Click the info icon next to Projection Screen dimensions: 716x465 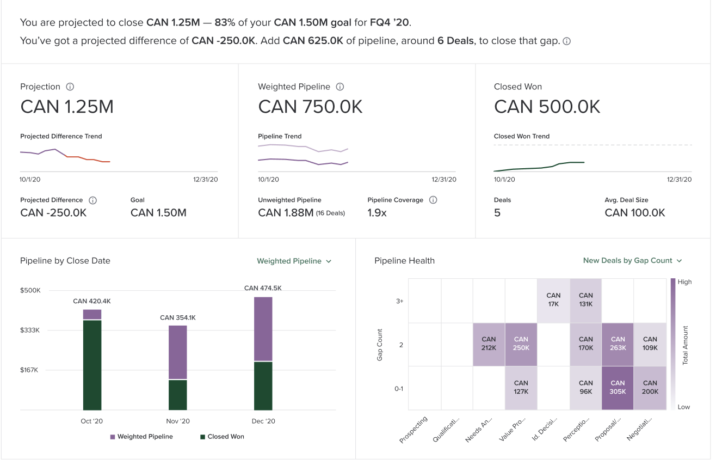coord(70,87)
